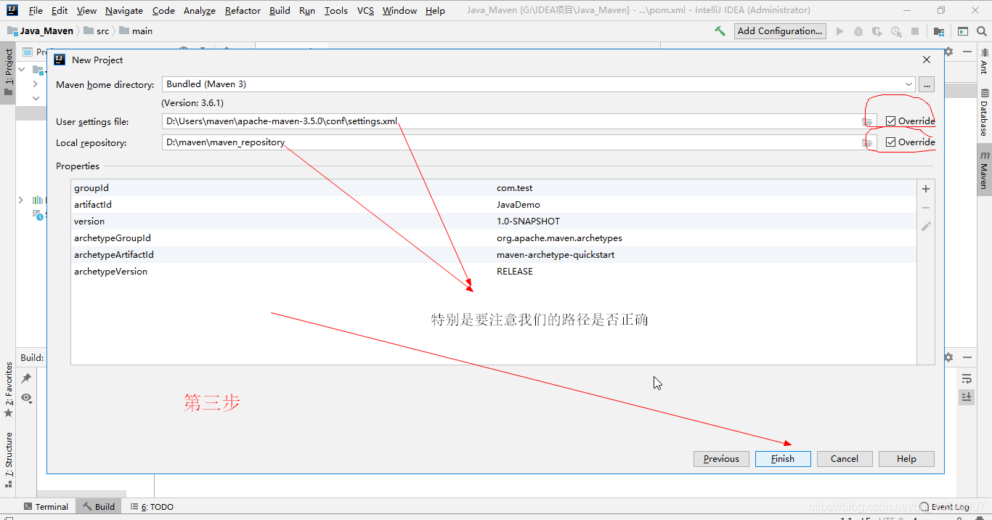
Task: Open the Maven tool window tab
Action: click(x=984, y=170)
